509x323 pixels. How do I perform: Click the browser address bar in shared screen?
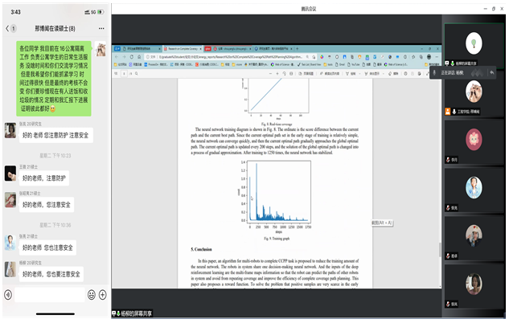click(x=241, y=58)
